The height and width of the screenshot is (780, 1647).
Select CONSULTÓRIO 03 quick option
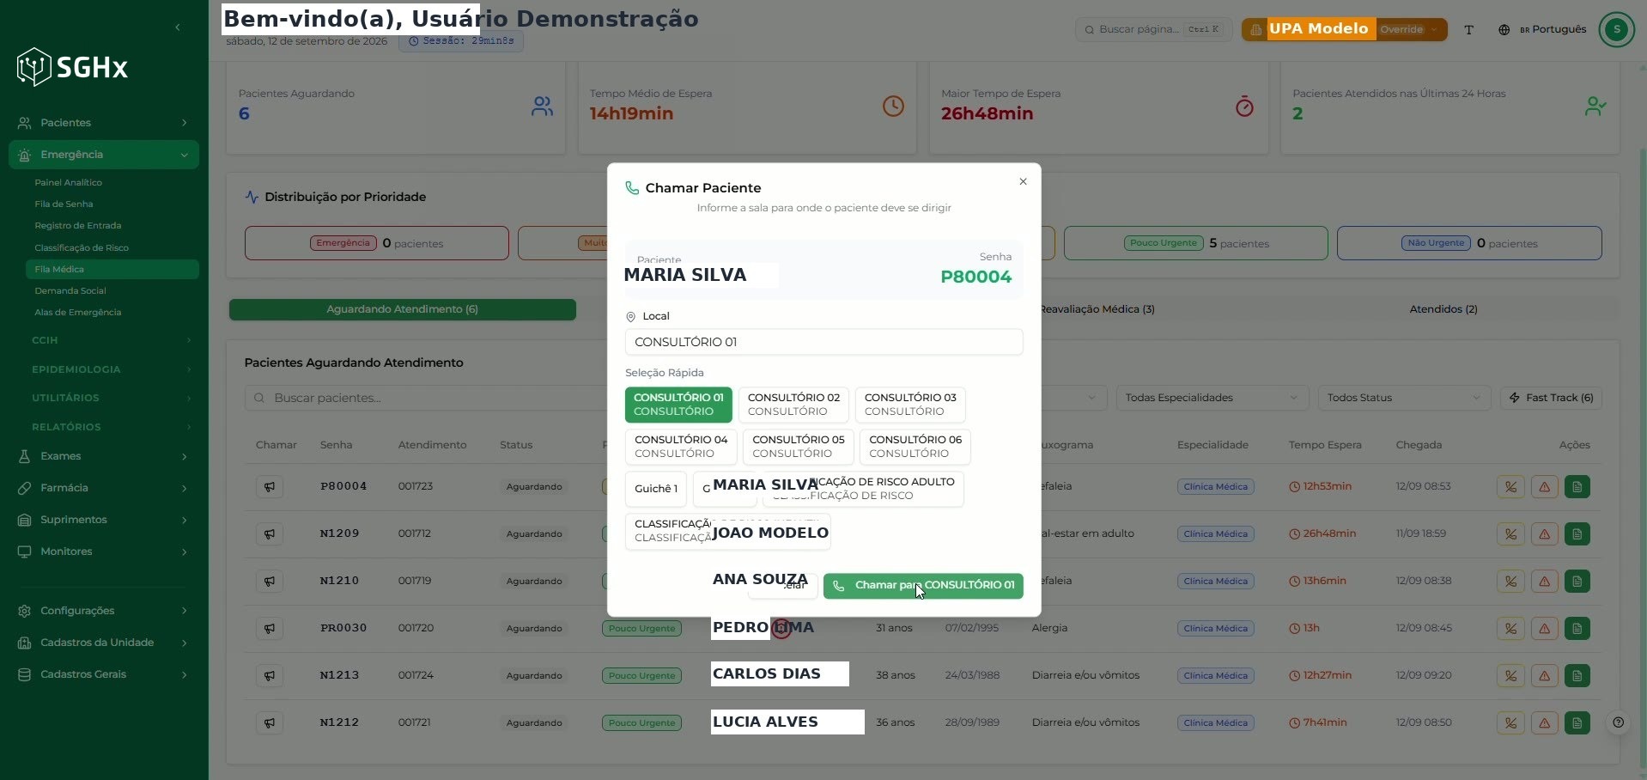(x=910, y=405)
